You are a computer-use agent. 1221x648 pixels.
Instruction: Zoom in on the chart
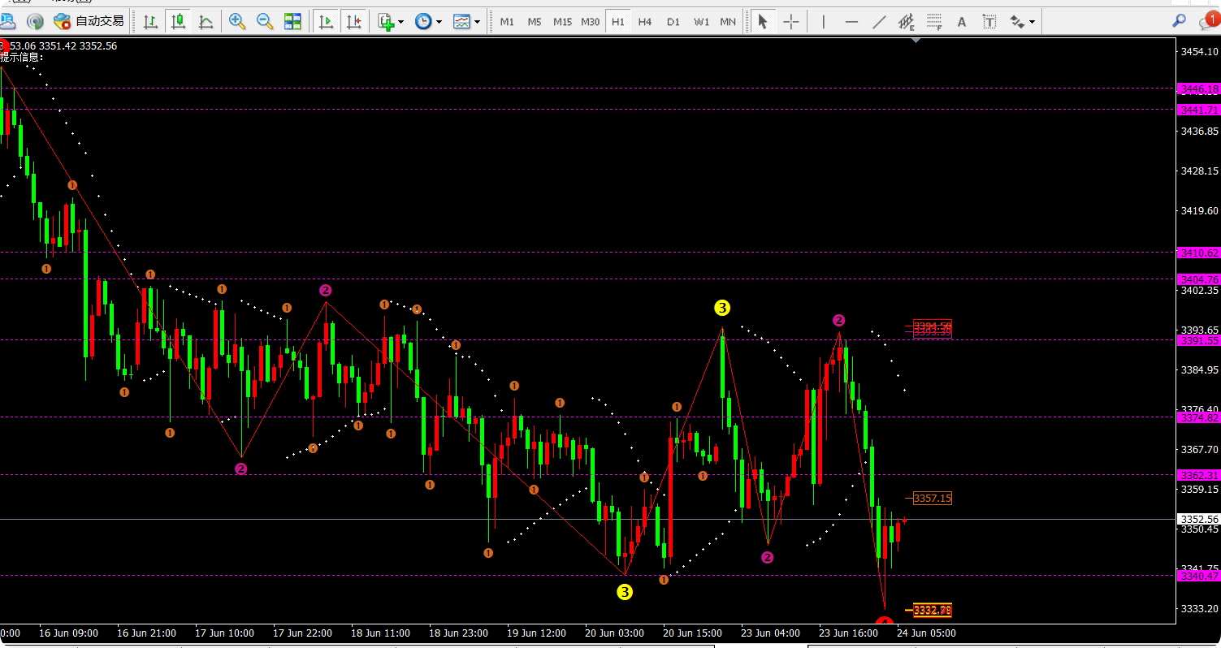click(x=237, y=22)
